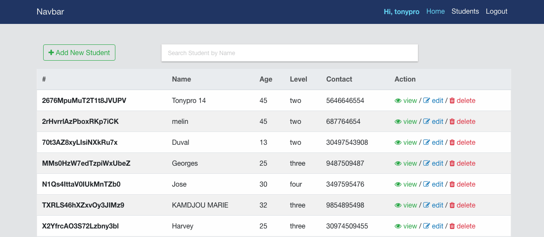Click pencil edit icon for KAMDJOU MARIE
This screenshot has width=544, height=237.
click(x=426, y=205)
